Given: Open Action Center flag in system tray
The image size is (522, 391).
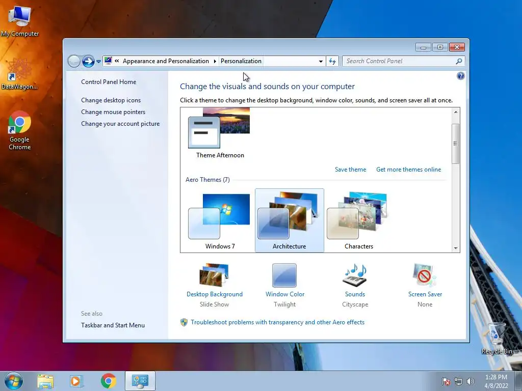Looking at the screenshot, I should click(x=446, y=381).
